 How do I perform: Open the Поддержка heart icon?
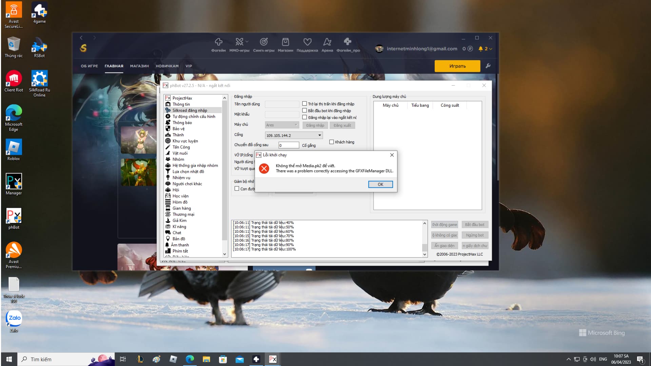pyautogui.click(x=307, y=42)
